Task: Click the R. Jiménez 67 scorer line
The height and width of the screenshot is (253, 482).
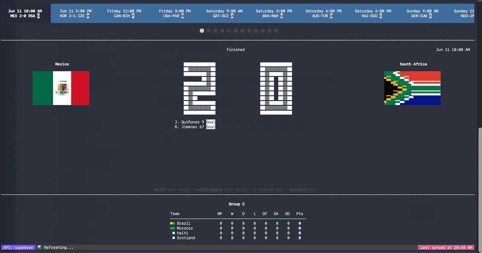Action: point(195,127)
